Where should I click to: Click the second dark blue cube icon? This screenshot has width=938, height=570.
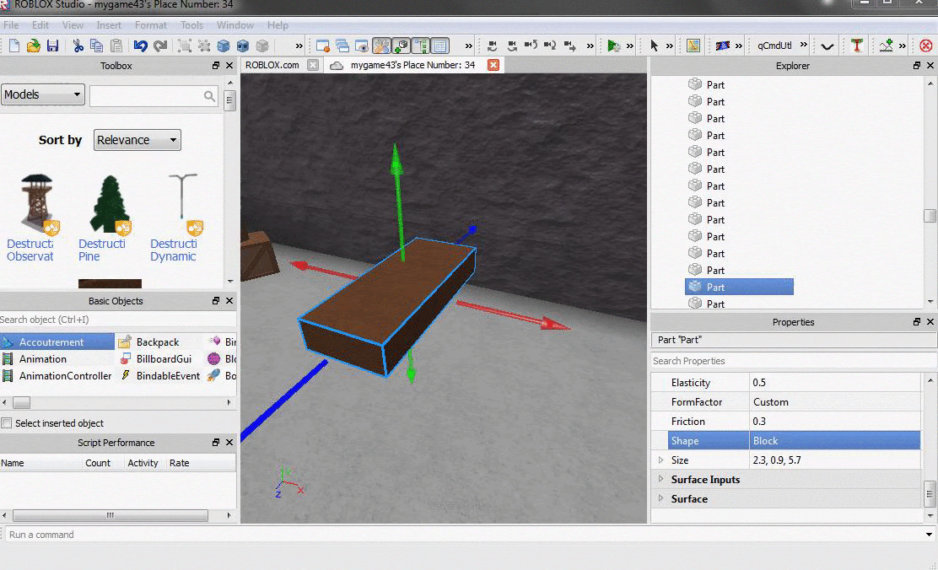point(242,46)
